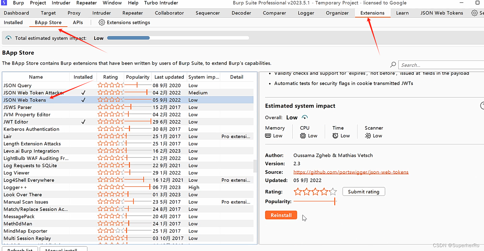Open the APIs sub-tab
Image resolution: width=484 pixels, height=251 pixels.
[78, 22]
